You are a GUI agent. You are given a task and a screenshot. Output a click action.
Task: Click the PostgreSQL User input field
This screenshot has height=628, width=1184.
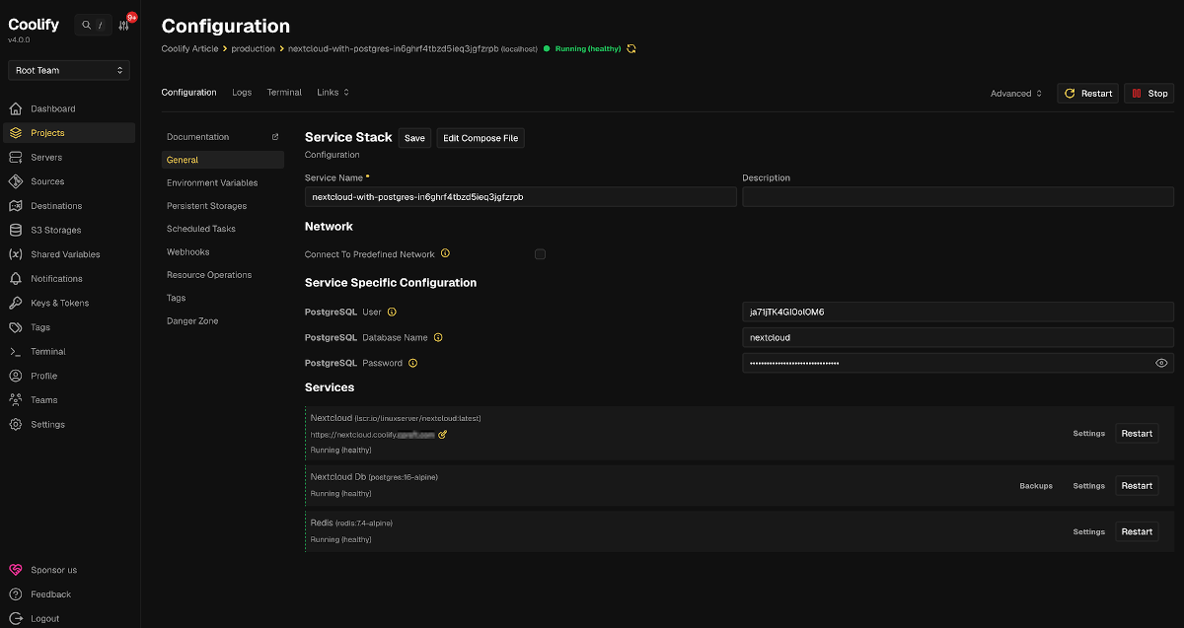click(x=958, y=312)
